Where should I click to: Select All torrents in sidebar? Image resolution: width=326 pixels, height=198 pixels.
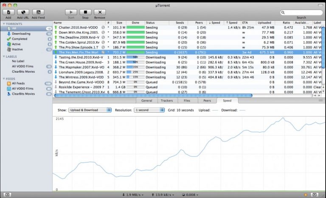26,28
